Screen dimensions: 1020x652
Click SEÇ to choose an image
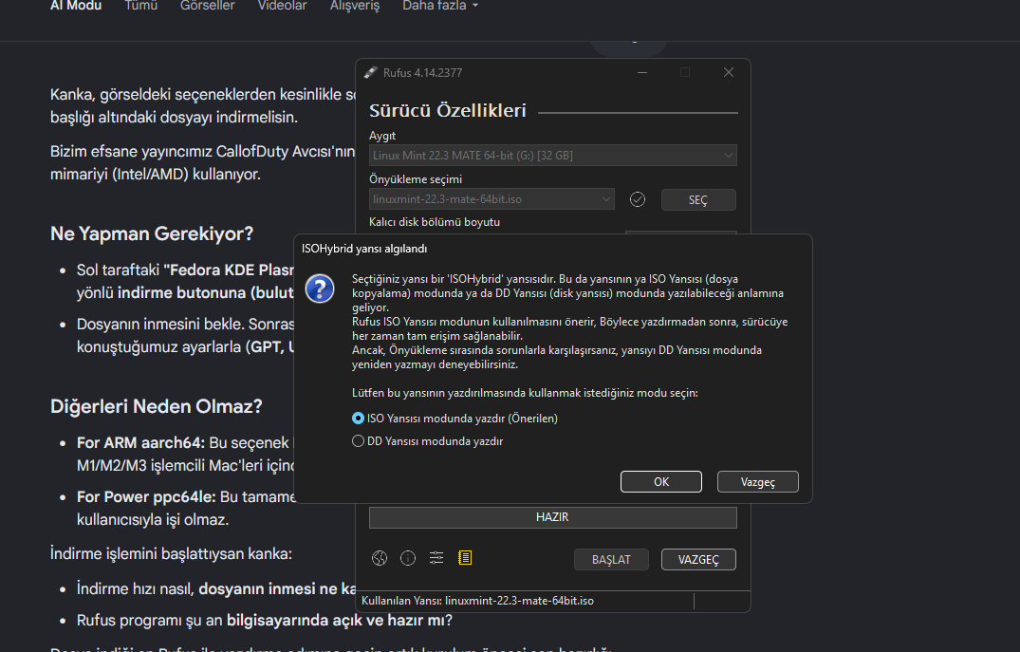click(x=698, y=199)
